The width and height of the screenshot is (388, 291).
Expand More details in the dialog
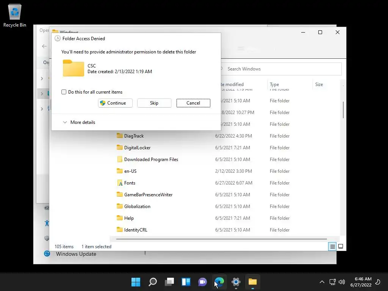[79, 122]
